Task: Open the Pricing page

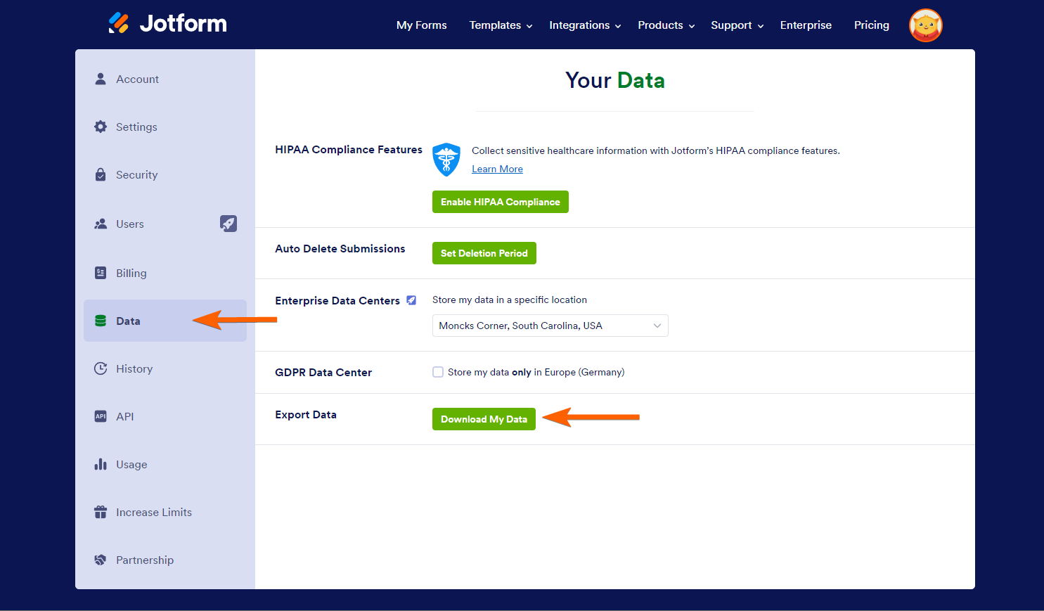Action: click(872, 25)
